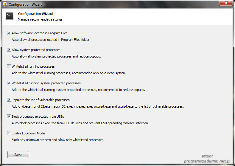The image size is (235, 166).
Task: Click the 'Allow software located in Program Files' label
Action: (40, 33)
